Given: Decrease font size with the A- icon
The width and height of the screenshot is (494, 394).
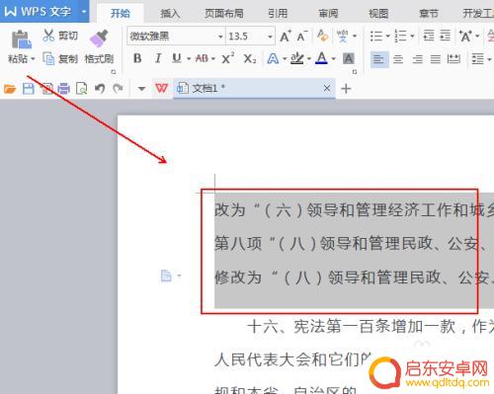Looking at the screenshot, I should [301, 36].
